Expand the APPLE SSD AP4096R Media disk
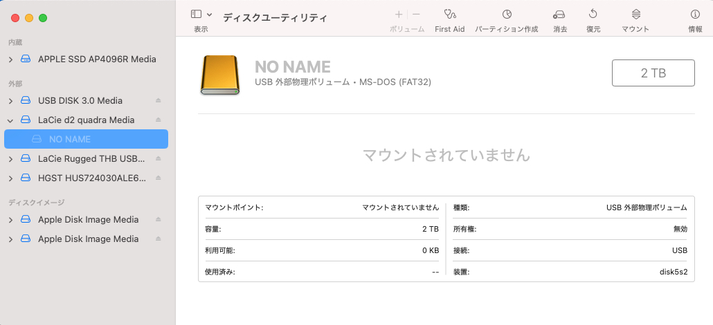Image resolution: width=713 pixels, height=325 pixels. click(10, 59)
